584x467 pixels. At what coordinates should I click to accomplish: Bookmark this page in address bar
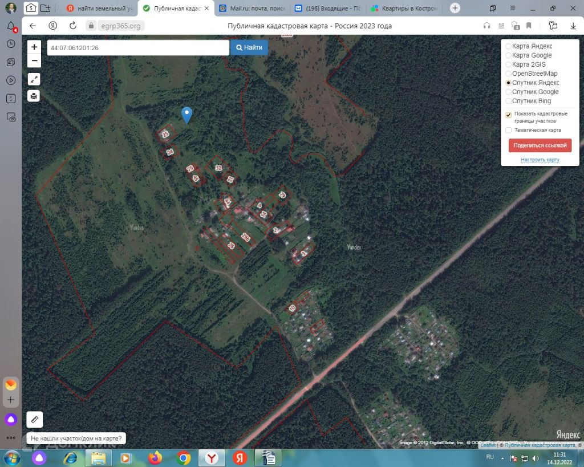click(529, 26)
